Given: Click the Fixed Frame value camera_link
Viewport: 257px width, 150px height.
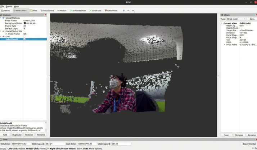Looking at the screenshot, I should click(29, 21).
